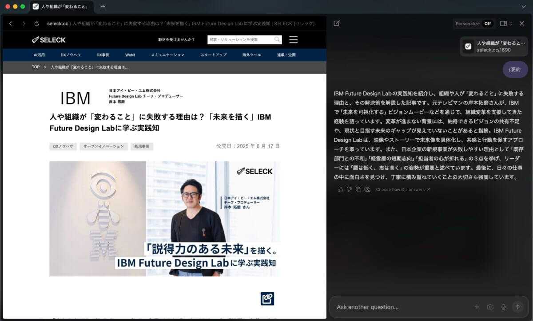Click the image icon next to copy

[x=367, y=190]
